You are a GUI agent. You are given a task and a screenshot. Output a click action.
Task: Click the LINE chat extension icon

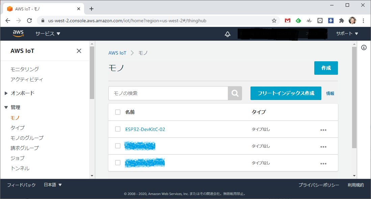320,21
